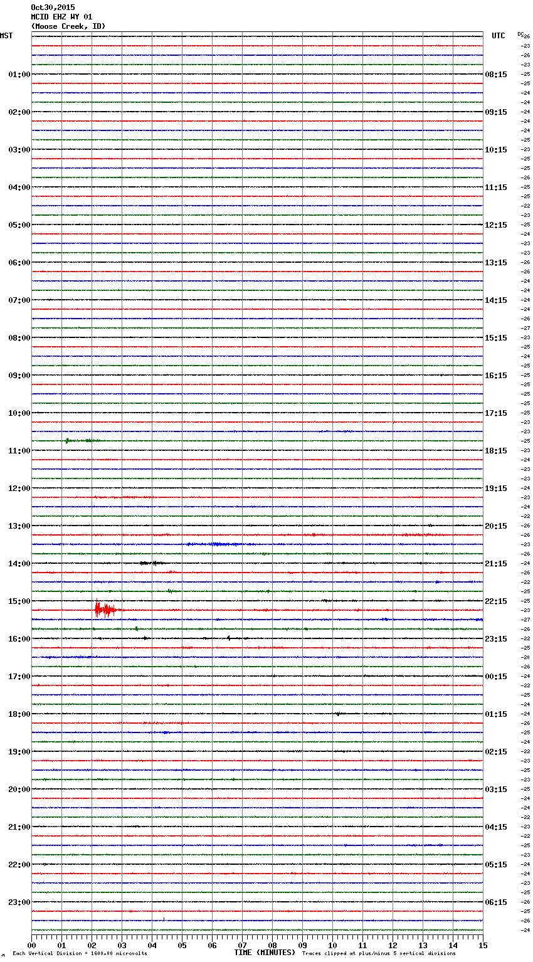Click the 04:15 UTC time label

tap(496, 827)
